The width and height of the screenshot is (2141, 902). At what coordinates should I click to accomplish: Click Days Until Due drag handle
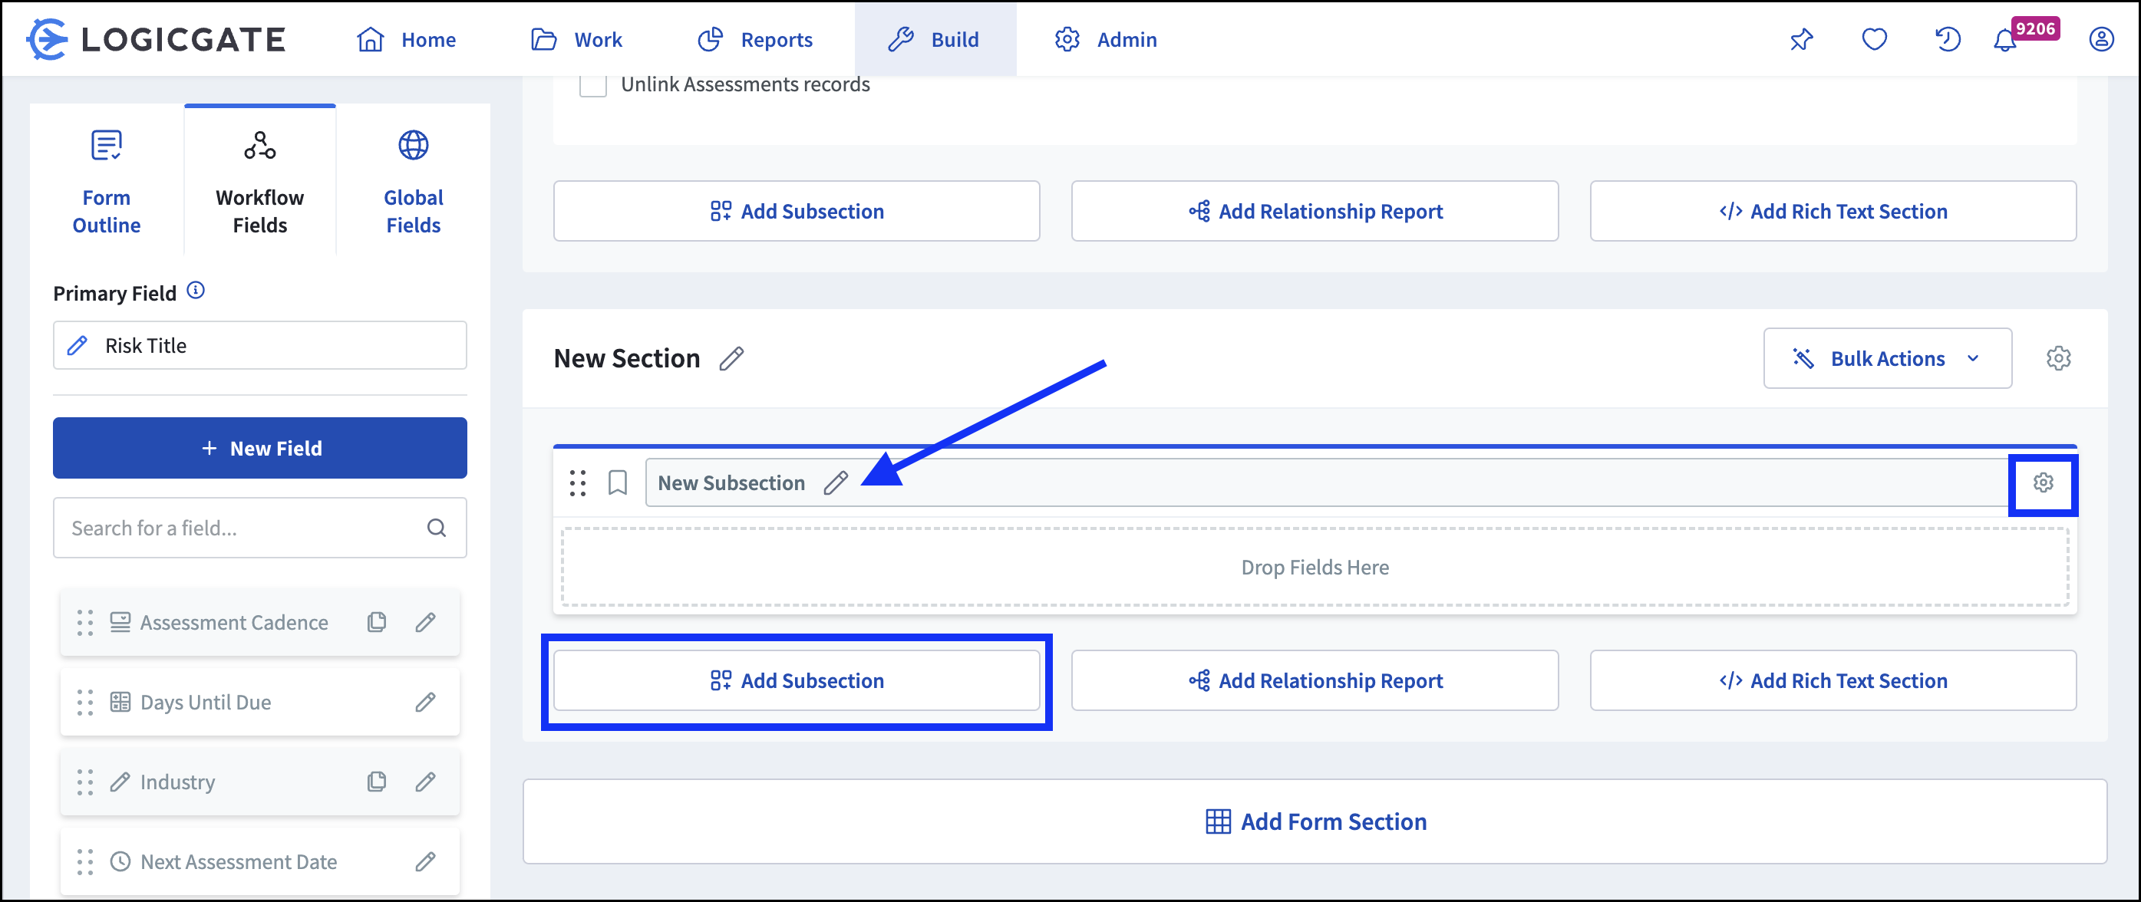84,702
